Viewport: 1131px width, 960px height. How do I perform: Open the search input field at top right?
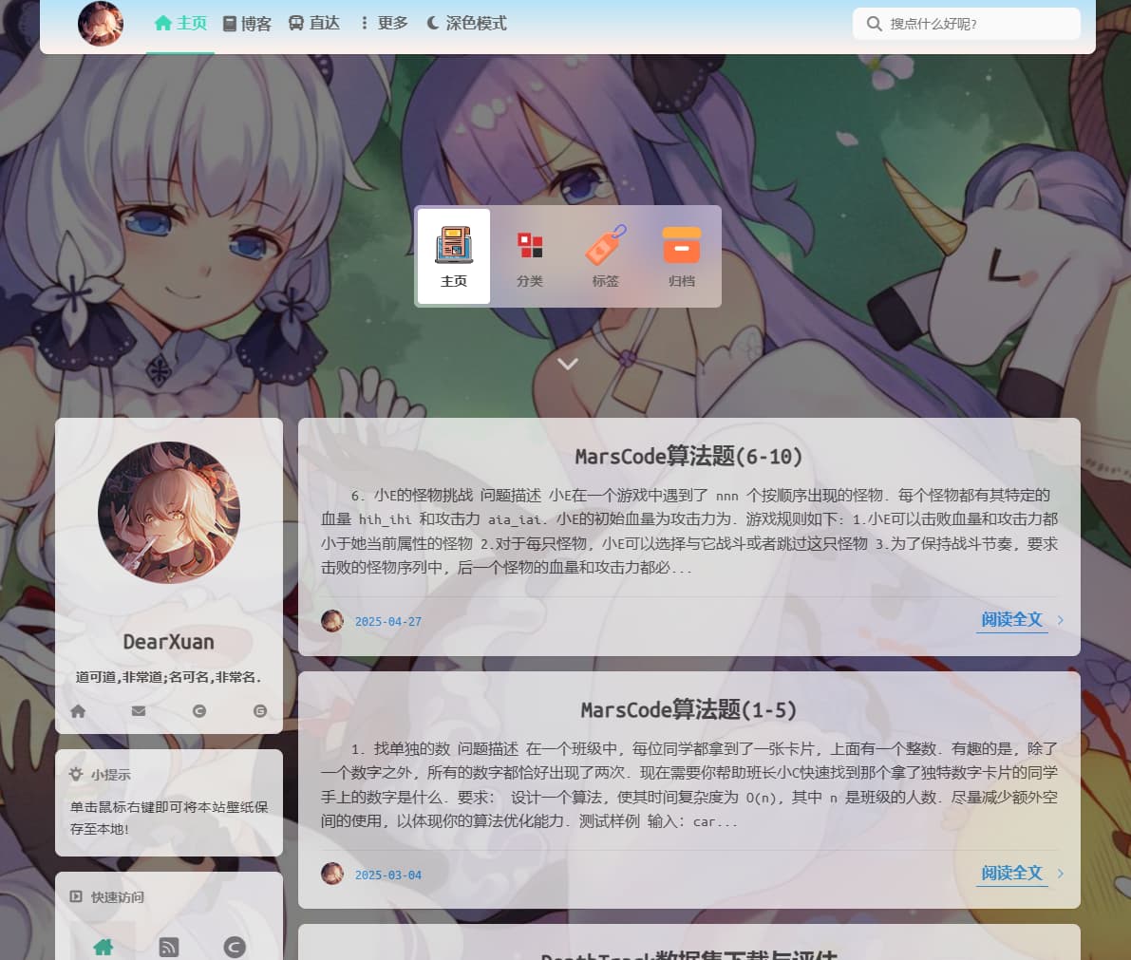[x=966, y=23]
